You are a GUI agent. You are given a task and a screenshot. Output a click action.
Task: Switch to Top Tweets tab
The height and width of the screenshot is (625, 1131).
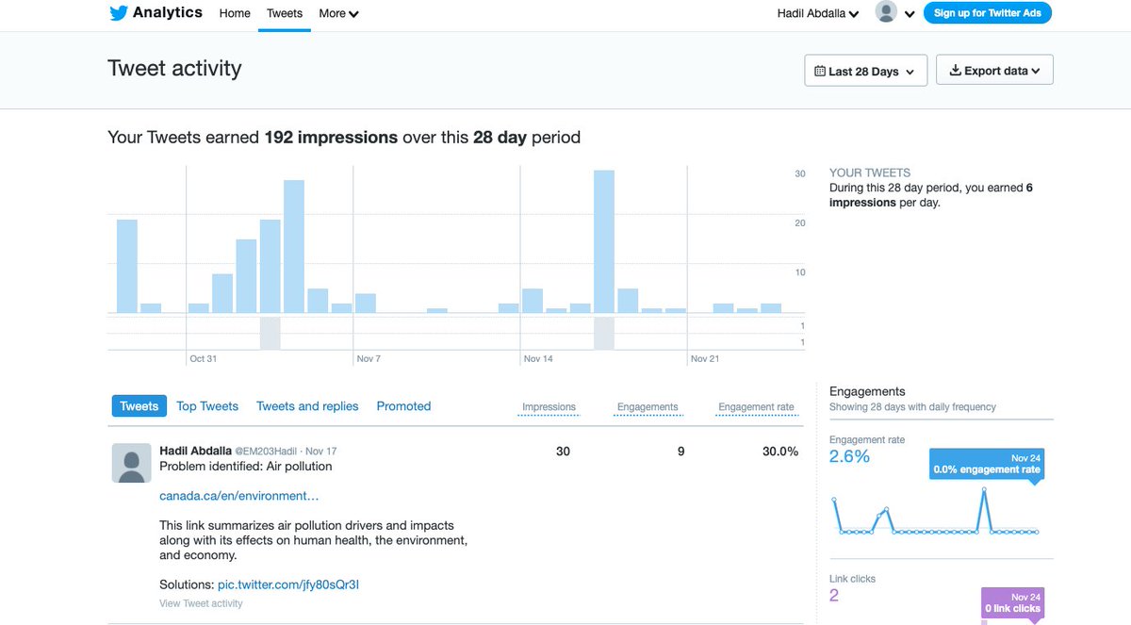point(207,406)
